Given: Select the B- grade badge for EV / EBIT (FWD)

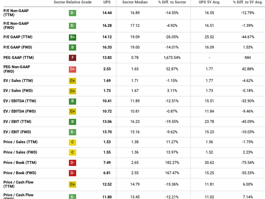Looking at the screenshot, I should click(72, 132).
